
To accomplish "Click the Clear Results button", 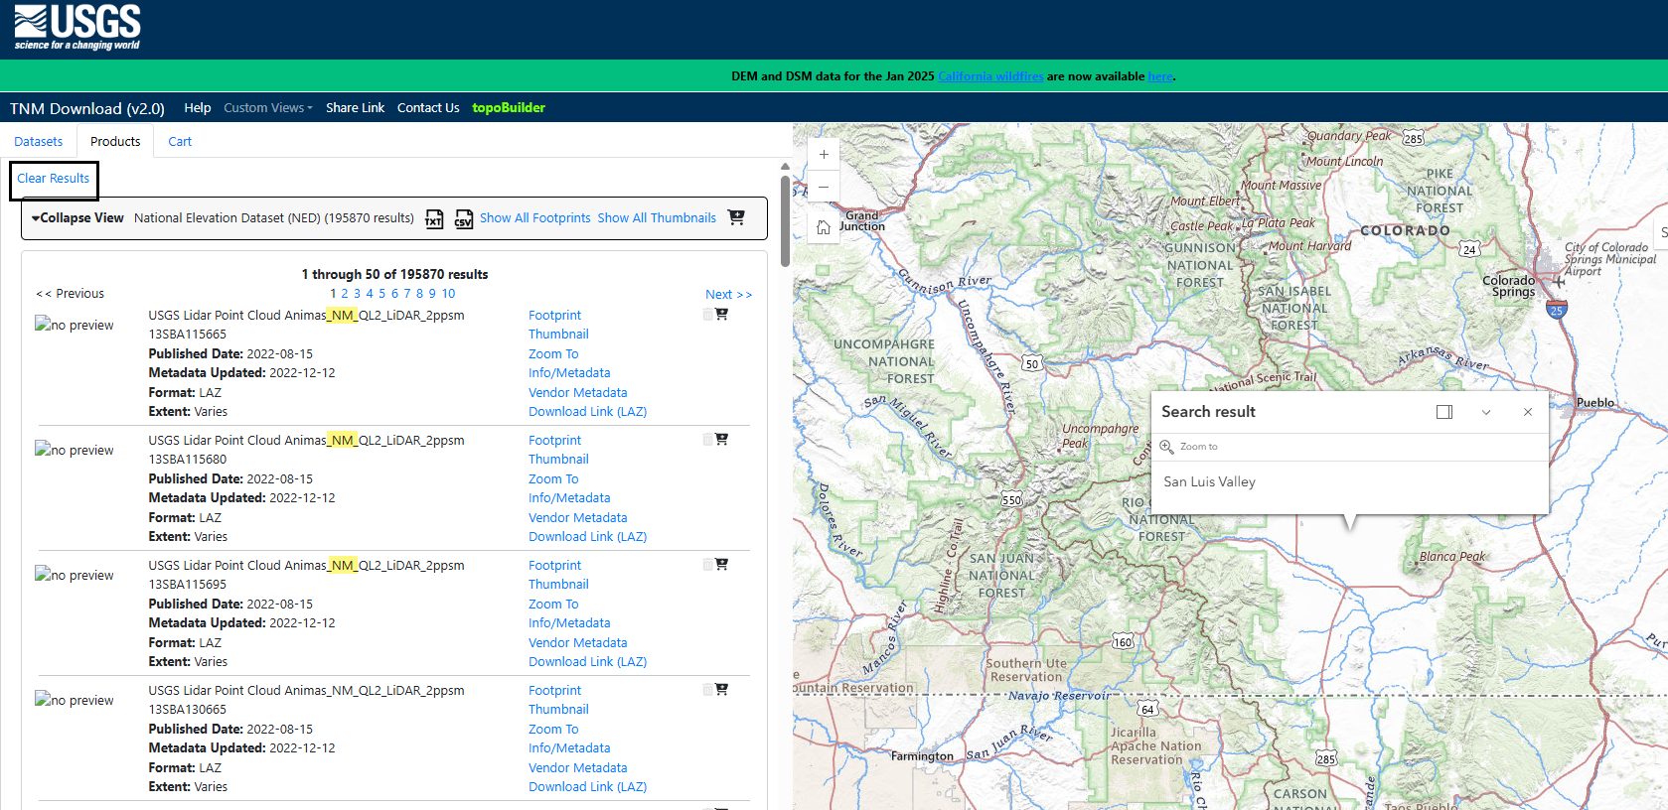I will click(x=54, y=179).
